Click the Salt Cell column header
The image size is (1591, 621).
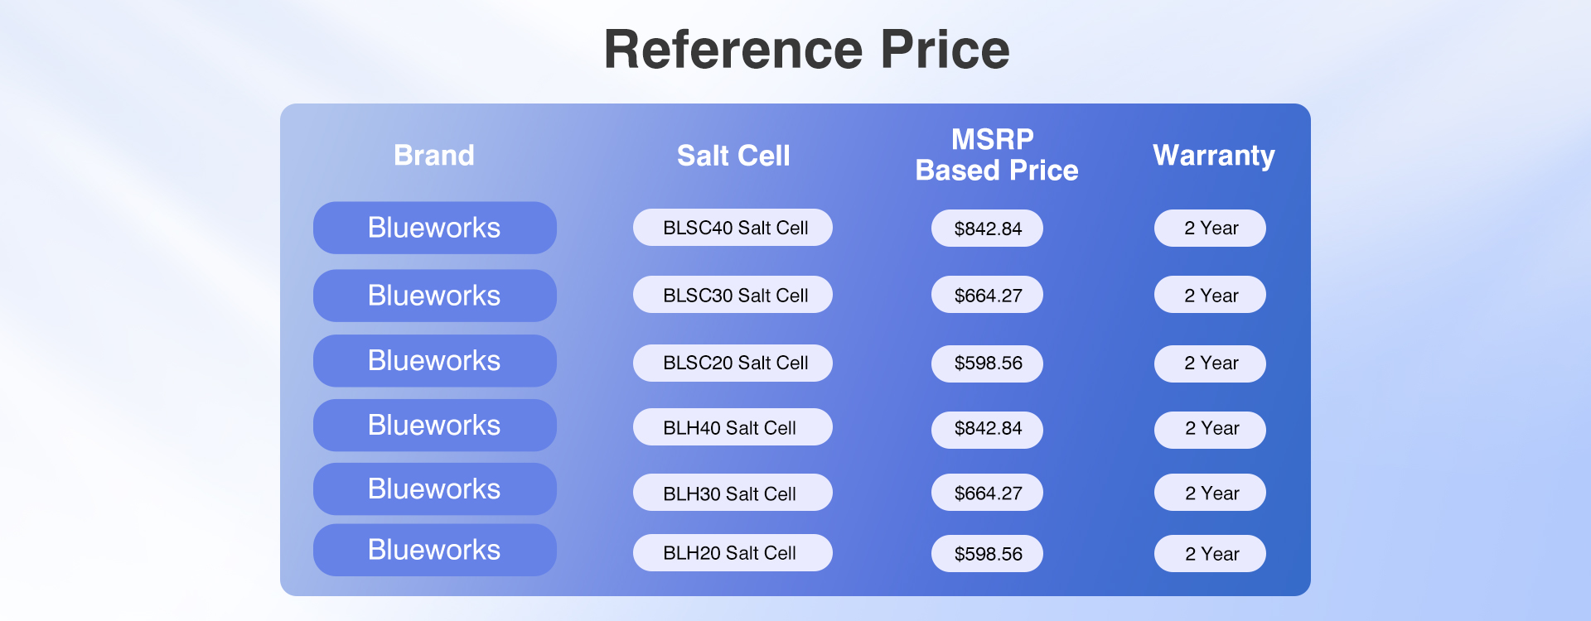(x=733, y=156)
